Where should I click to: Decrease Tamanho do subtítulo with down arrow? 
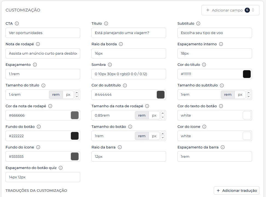pyautogui.click(x=249, y=97)
